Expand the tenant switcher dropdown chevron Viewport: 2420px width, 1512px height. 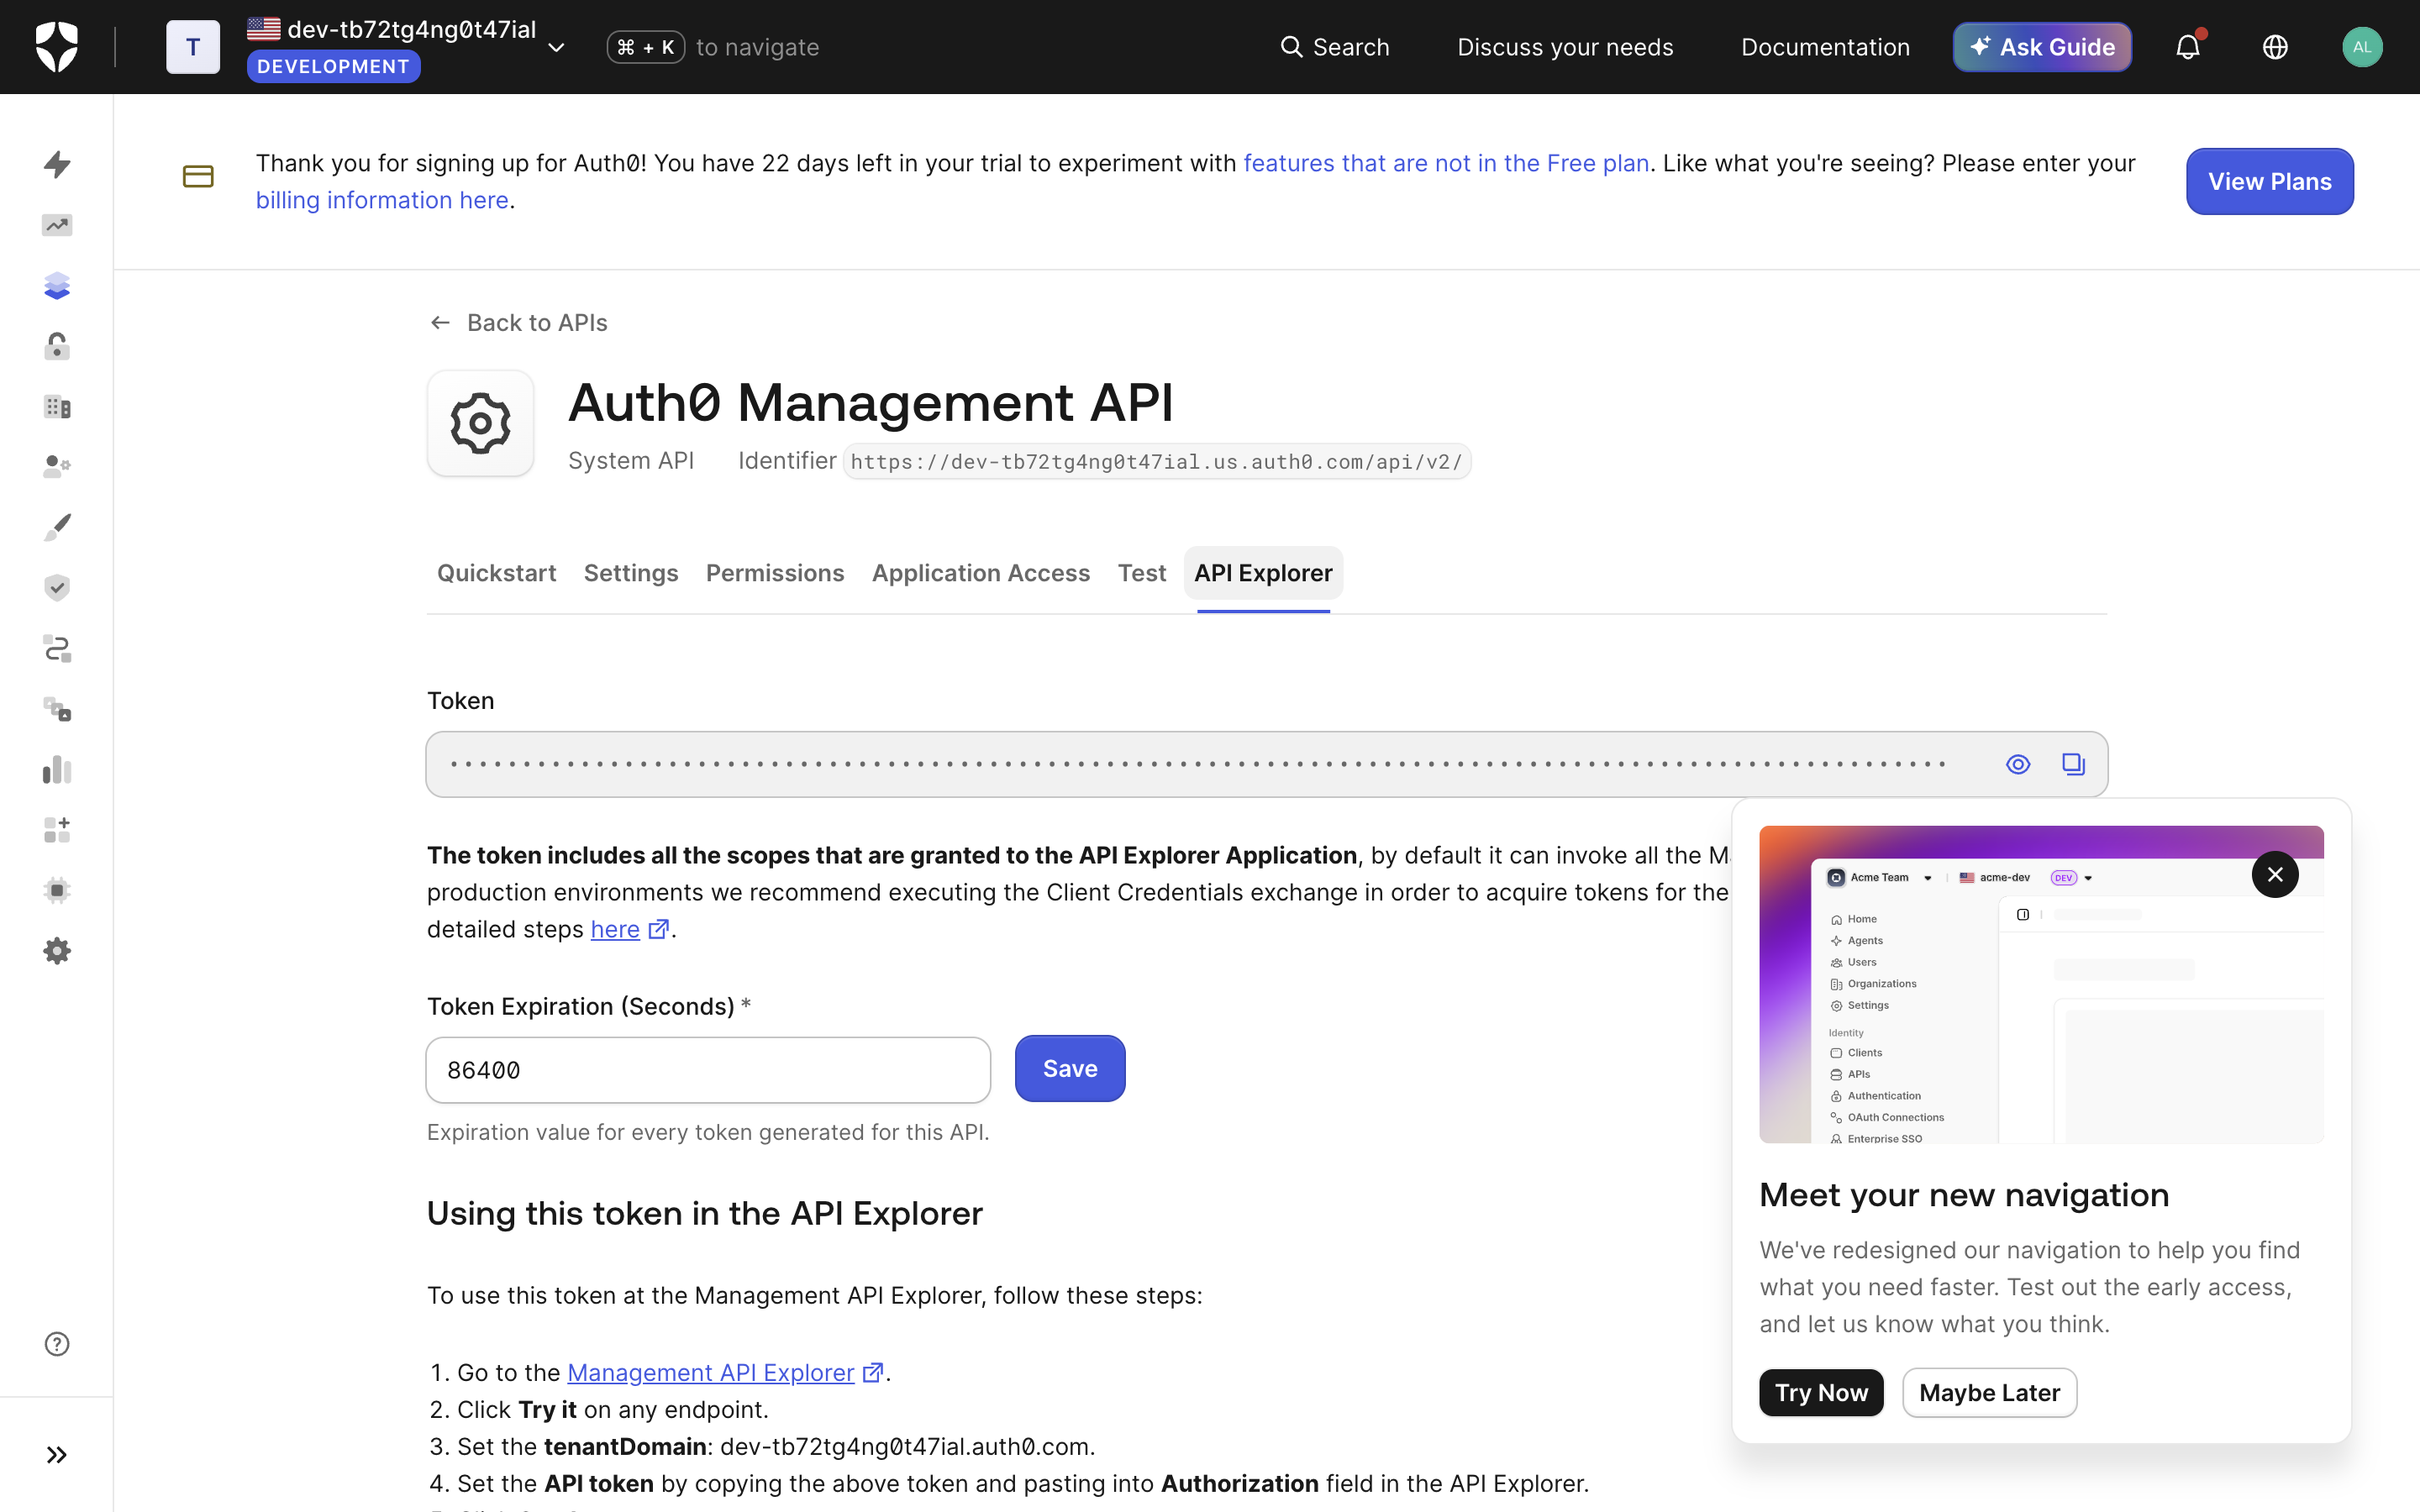click(557, 47)
